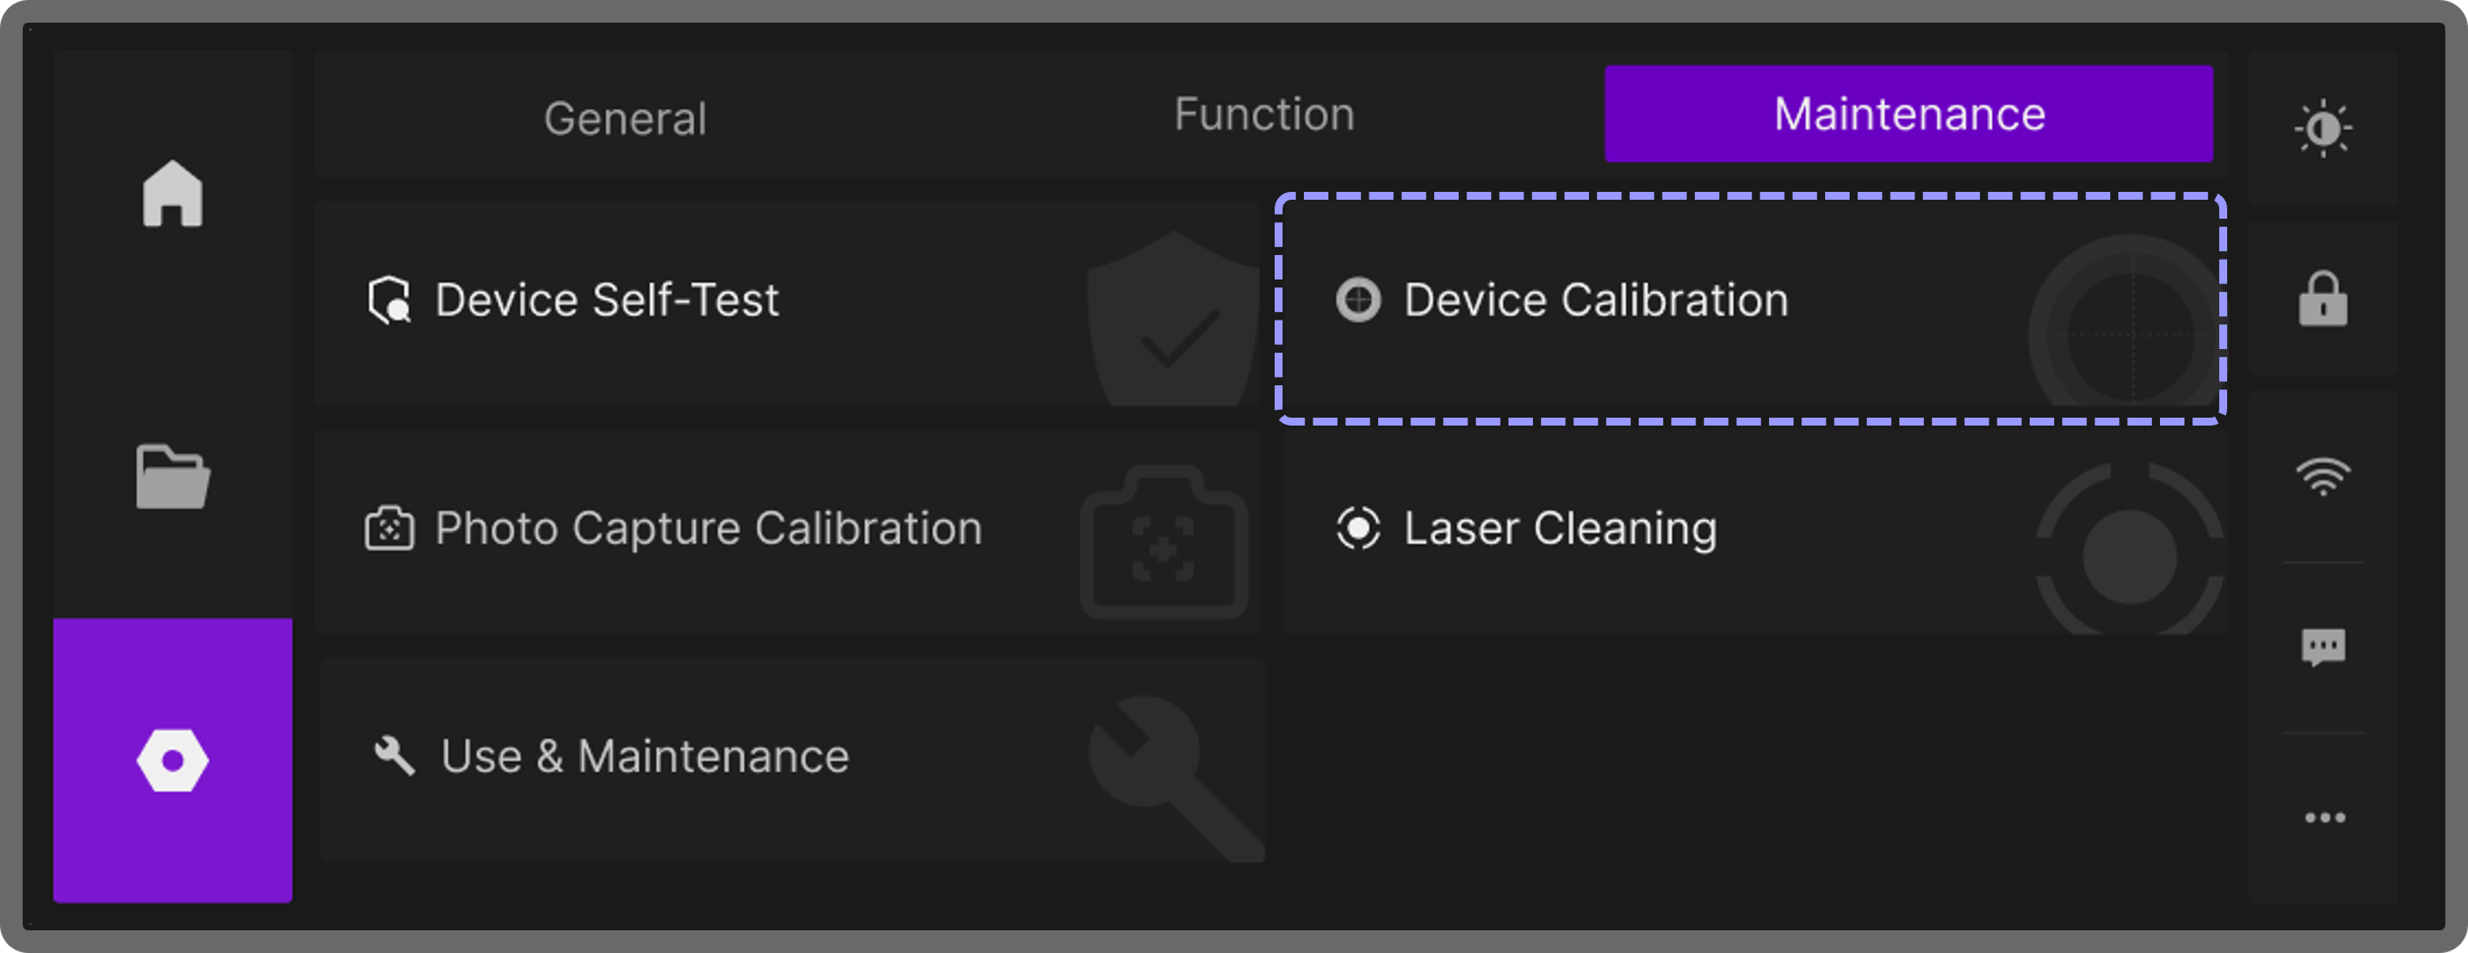Open Wi-Fi network settings icon
Image resolution: width=2468 pixels, height=953 pixels.
tap(2323, 476)
